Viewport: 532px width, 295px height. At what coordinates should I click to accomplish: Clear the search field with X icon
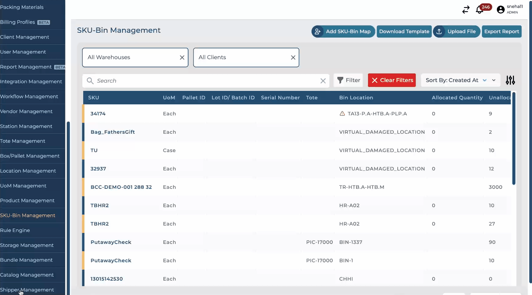(x=323, y=81)
